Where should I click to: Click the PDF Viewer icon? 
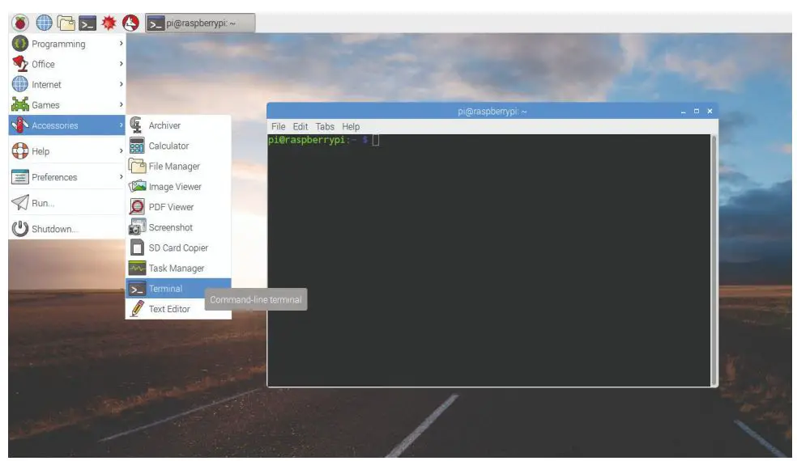click(137, 206)
